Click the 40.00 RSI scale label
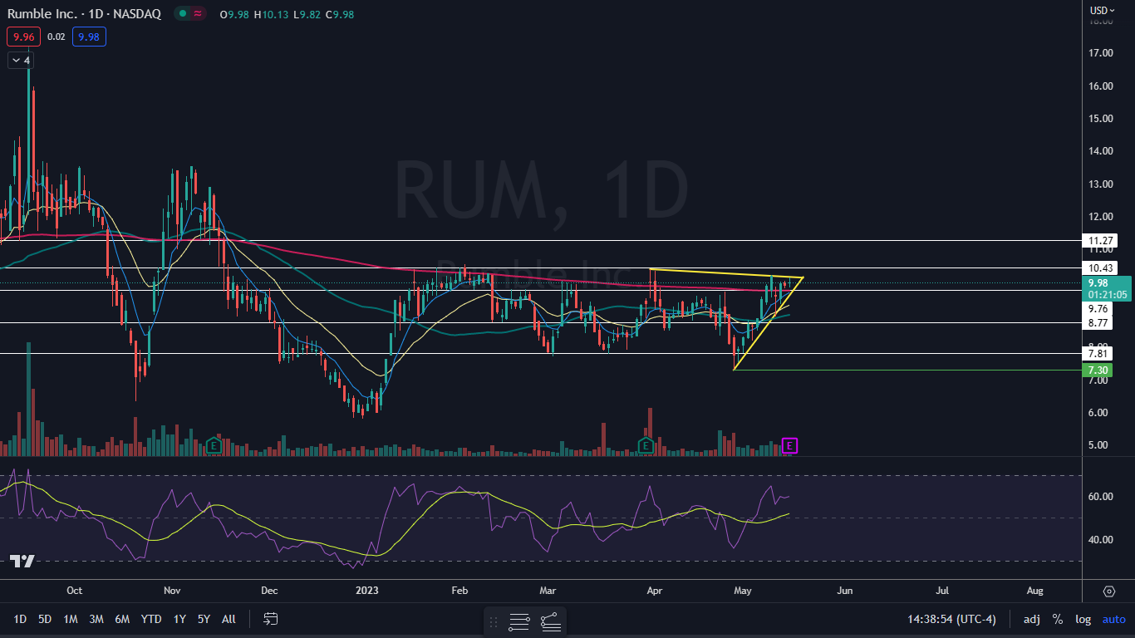 pos(1101,540)
